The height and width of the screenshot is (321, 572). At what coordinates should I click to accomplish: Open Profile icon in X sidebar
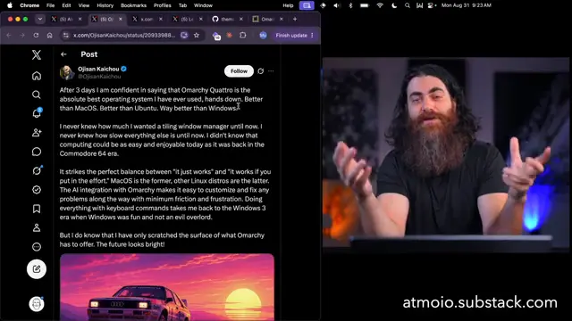tap(37, 228)
